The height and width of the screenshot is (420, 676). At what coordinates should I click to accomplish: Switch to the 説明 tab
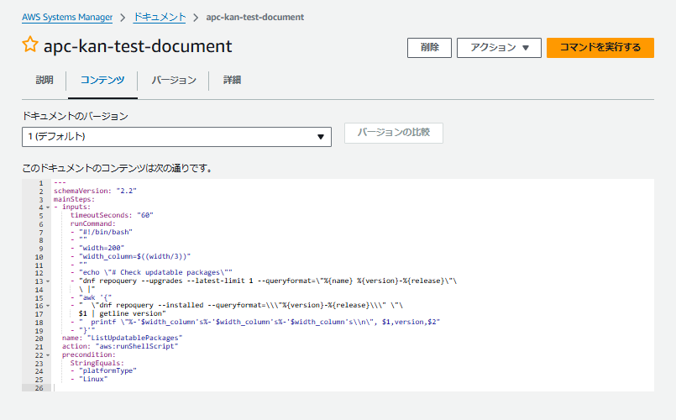45,80
